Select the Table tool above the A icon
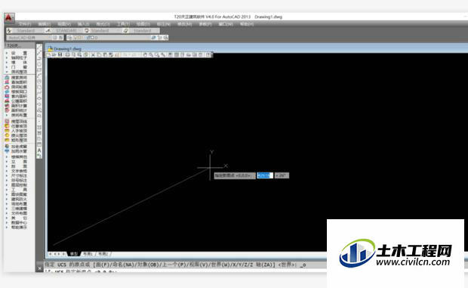Viewport: 468px width, 288px height. tap(39, 144)
